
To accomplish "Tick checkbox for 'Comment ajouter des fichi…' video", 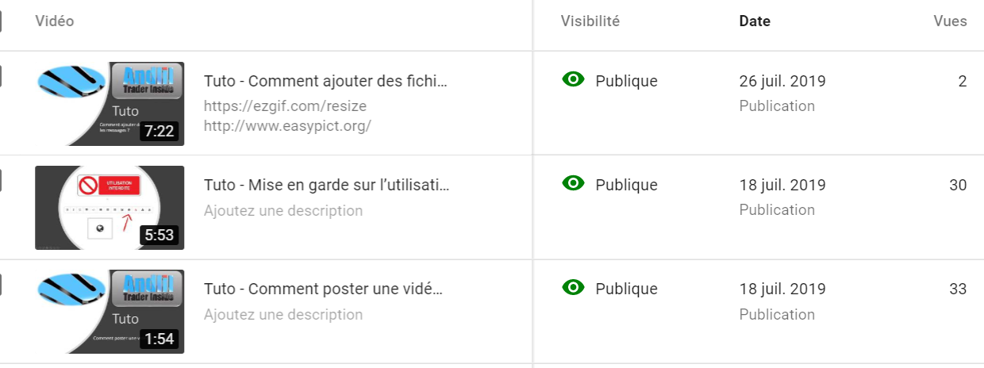I will coord(1,76).
